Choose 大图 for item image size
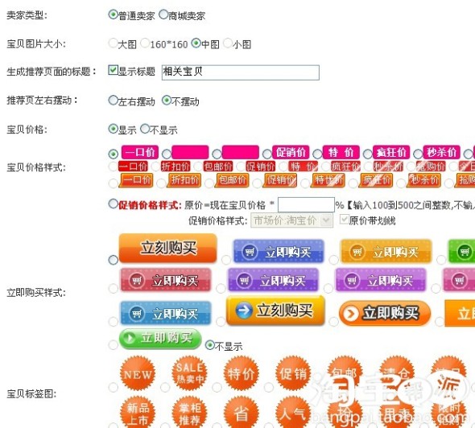The image size is (475, 428). click(113, 43)
